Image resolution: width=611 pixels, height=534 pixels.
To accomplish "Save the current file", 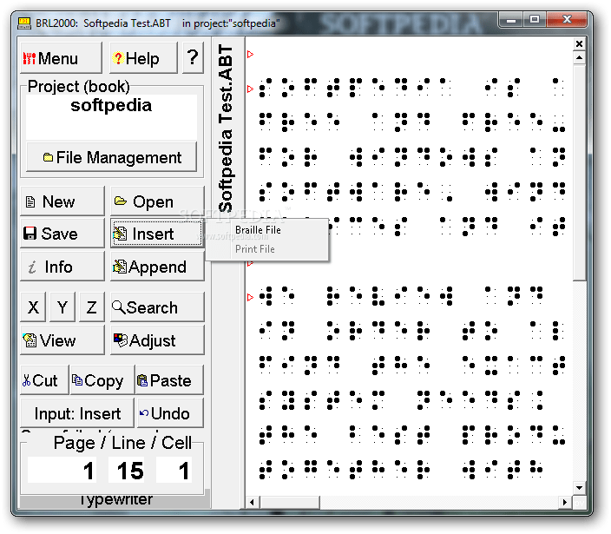I will [x=62, y=234].
